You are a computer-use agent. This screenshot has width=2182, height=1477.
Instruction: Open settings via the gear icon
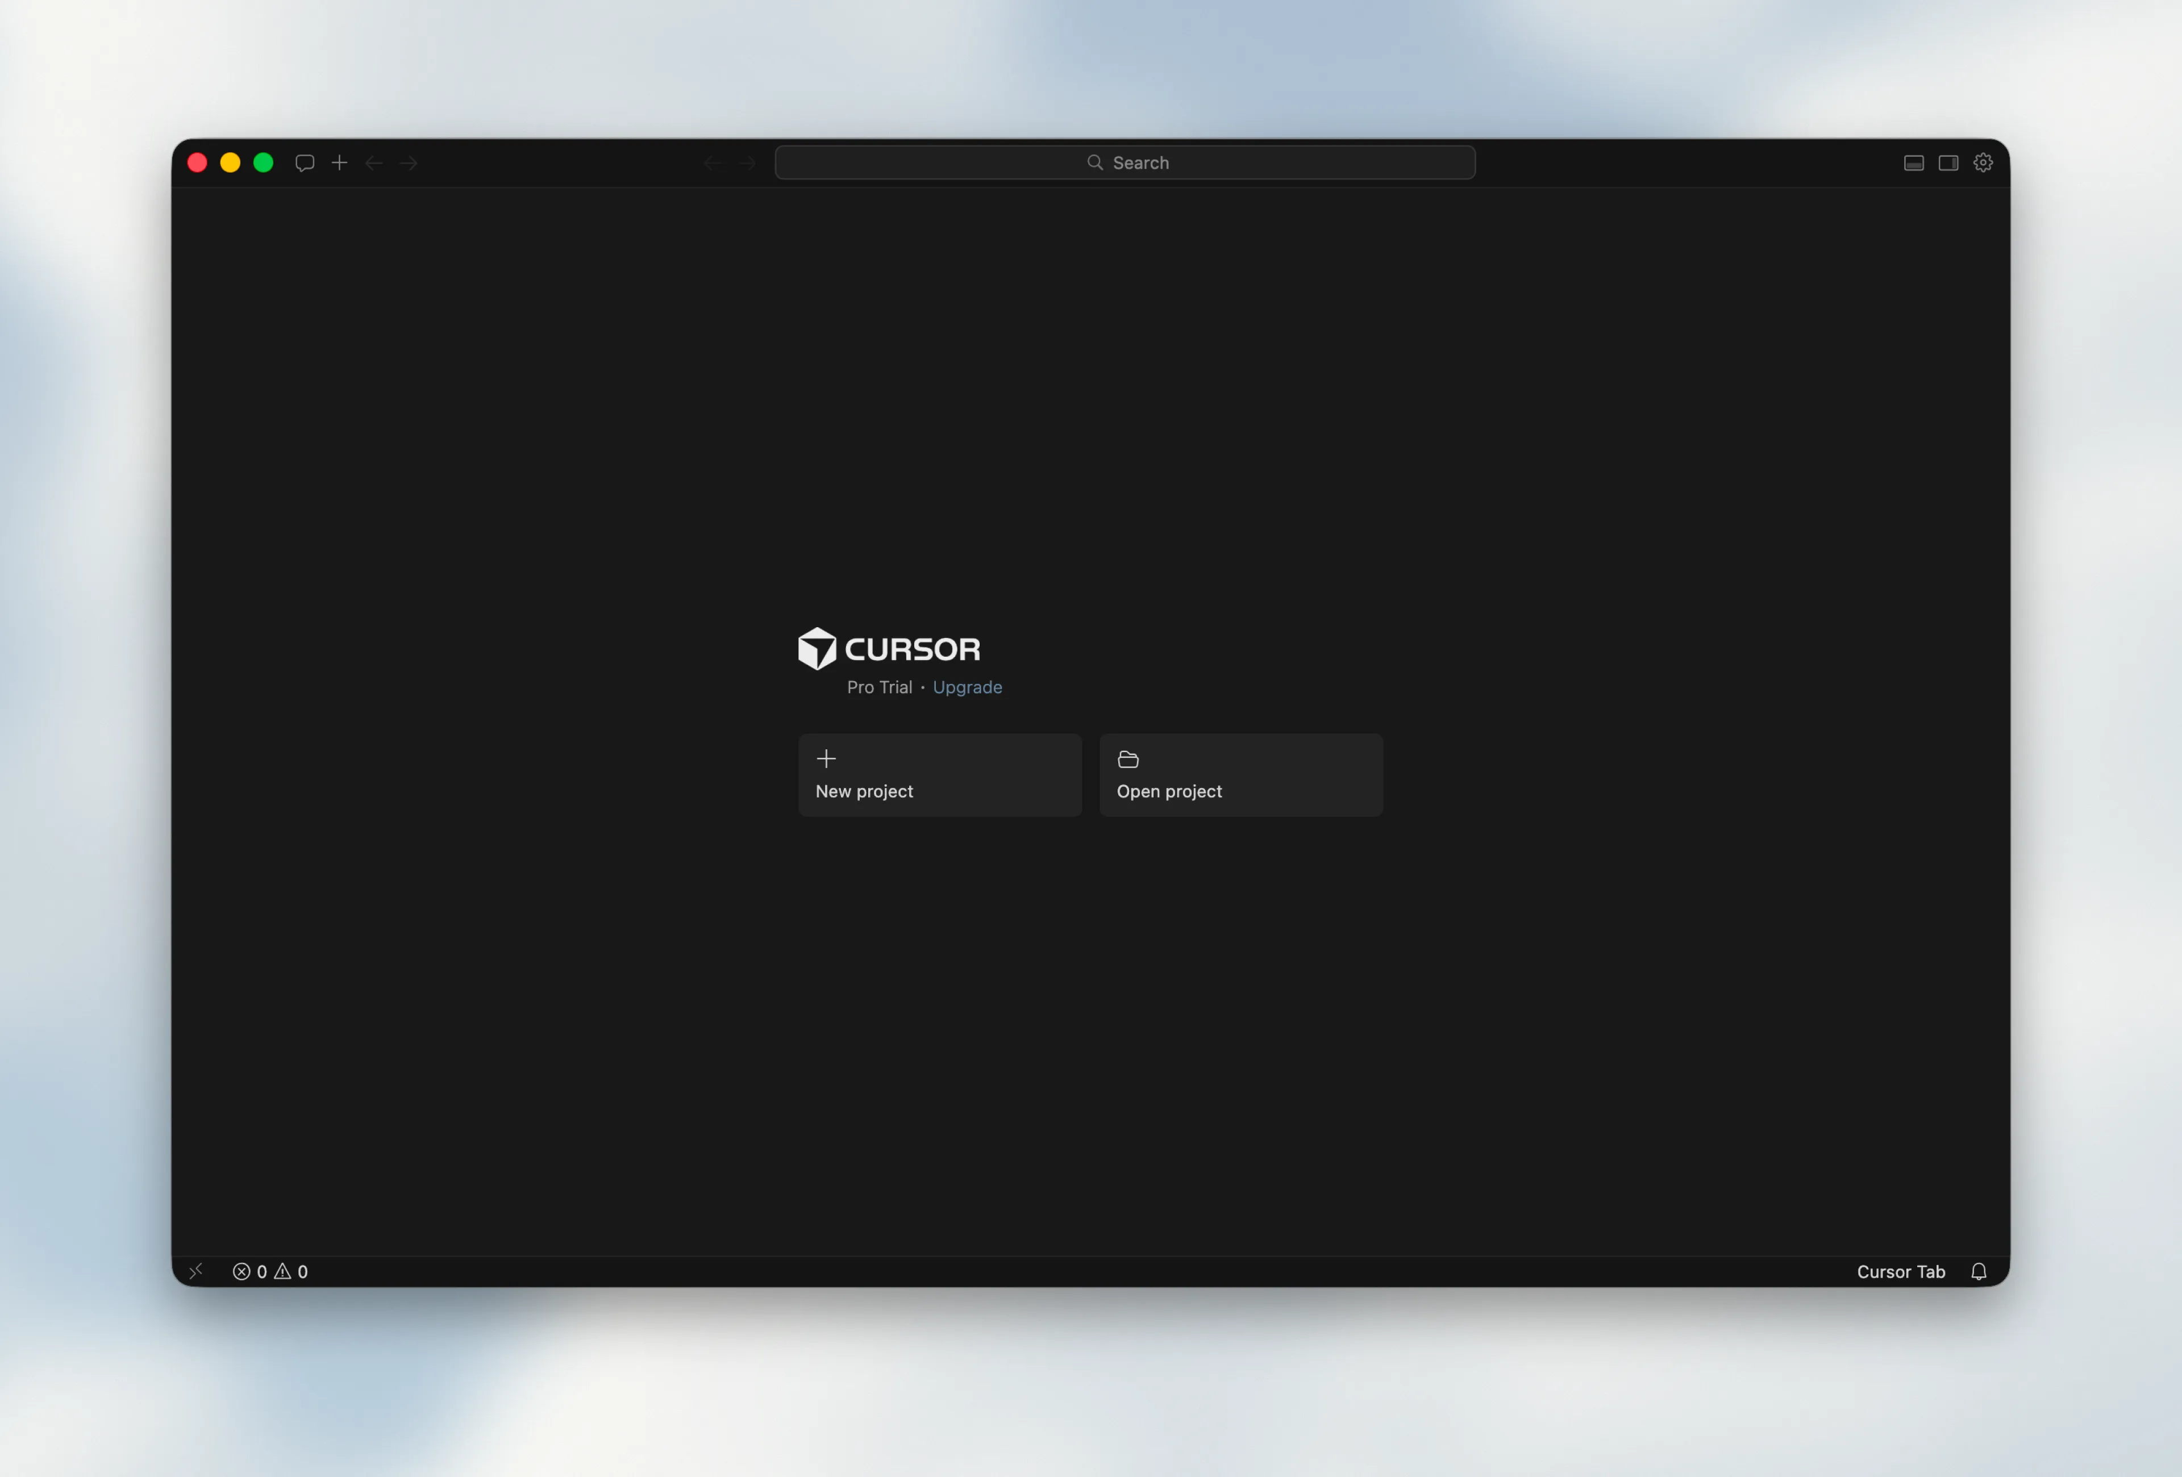[1983, 163]
